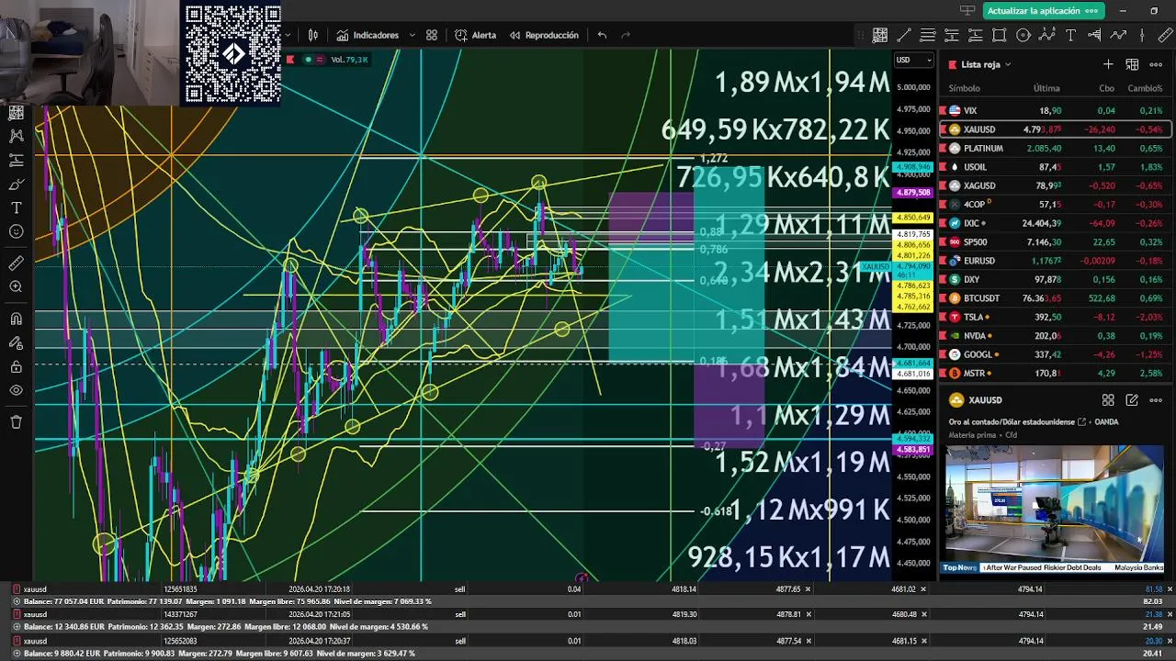The image size is (1176, 661).
Task: Toggle stay in drawing mode
Action: (x=16, y=343)
